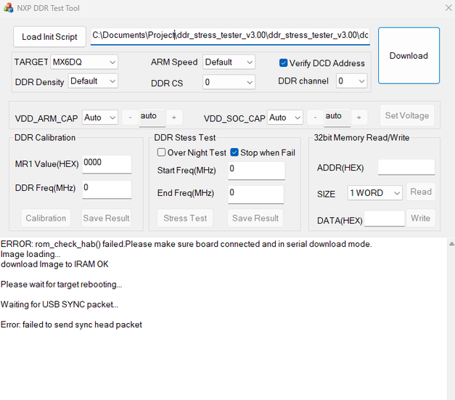Click the ADDR(HEX) input field
The height and width of the screenshot is (400, 455).
(x=406, y=167)
